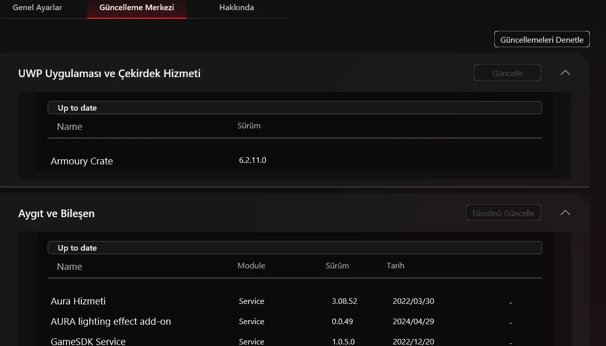Click the date 2022/12/20
Viewport: 606px width, 346px height.
click(414, 342)
